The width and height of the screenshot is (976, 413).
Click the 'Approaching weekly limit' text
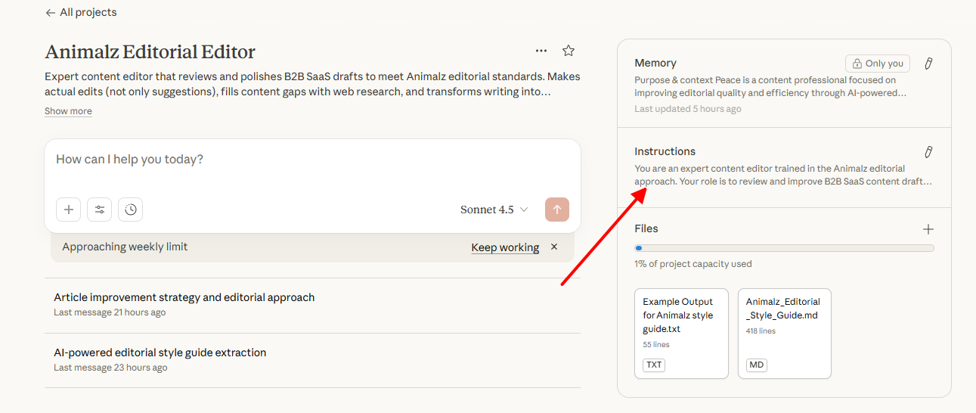[x=125, y=247]
